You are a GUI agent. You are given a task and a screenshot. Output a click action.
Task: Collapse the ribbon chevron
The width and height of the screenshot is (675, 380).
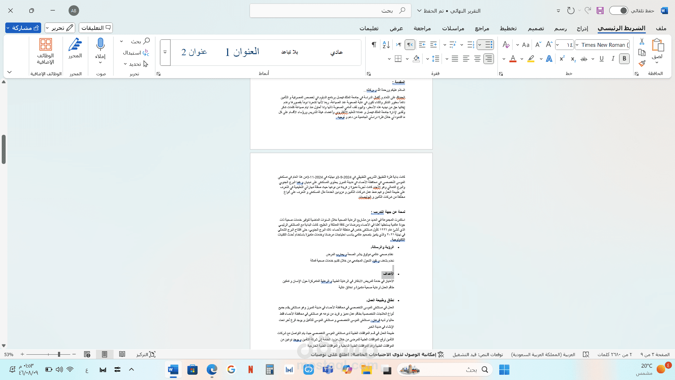pos(9,72)
